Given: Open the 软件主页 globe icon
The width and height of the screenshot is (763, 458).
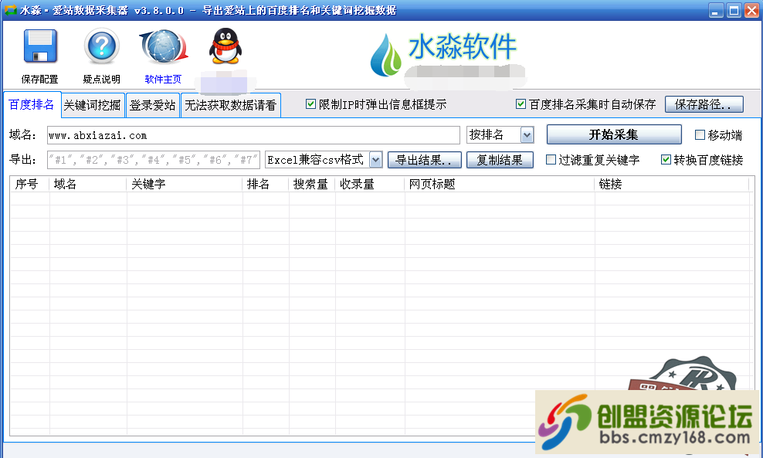Looking at the screenshot, I should click(163, 46).
